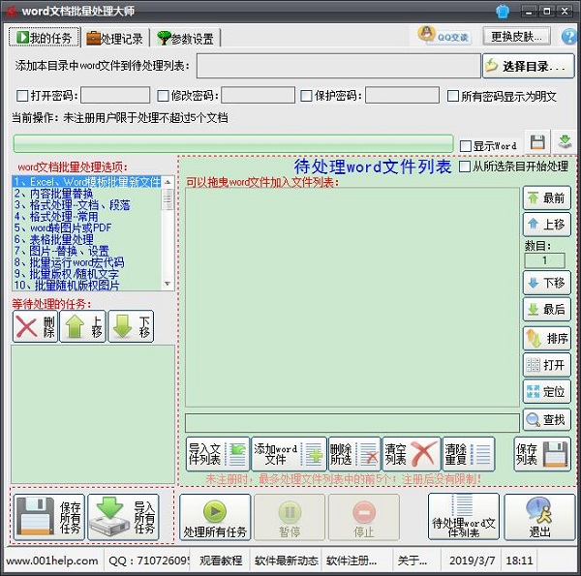581x576 pixels.
Task: Click the 更换皮肤... button
Action: [516, 37]
